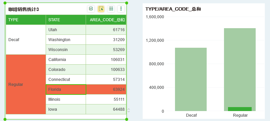The height and width of the screenshot is (121, 270).
Task: Open the dataset edit database icon
Action: (x=91, y=9)
